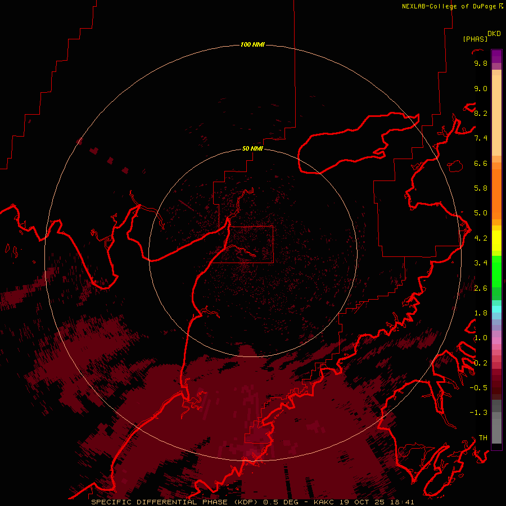Click the 0.2 color scale label
The image size is (506, 506).
[481, 363]
